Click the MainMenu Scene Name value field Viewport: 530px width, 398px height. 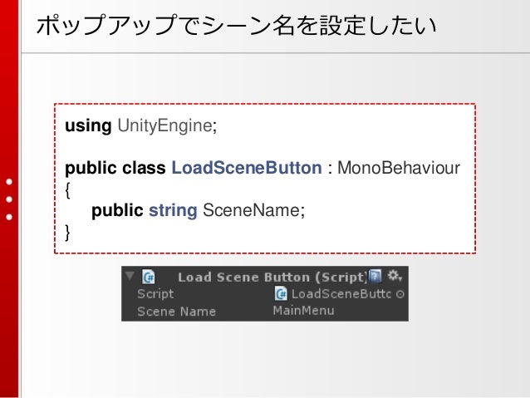[340, 311]
